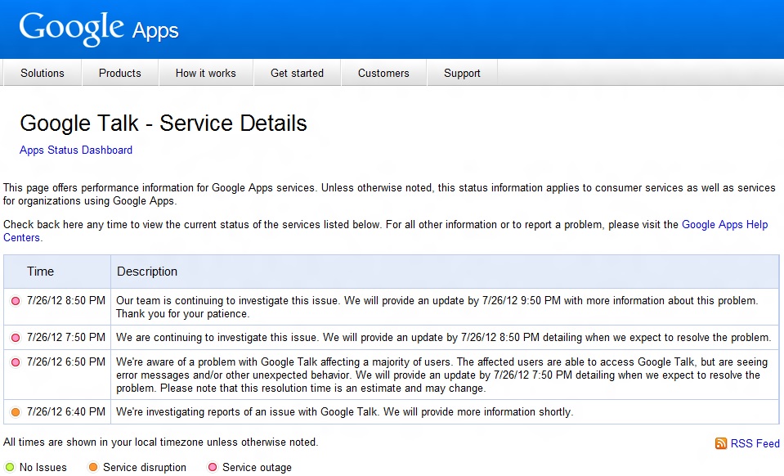Viewport: 784px width, 476px height.
Task: Click the orange RSS feed icon
Action: click(x=720, y=443)
